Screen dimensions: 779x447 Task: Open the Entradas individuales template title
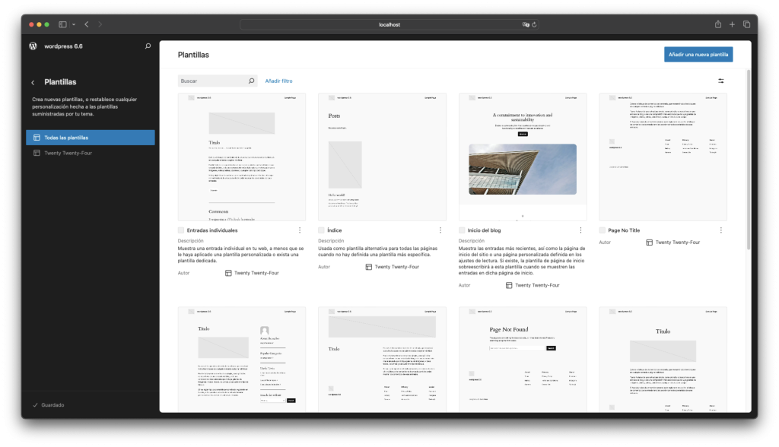click(x=212, y=230)
